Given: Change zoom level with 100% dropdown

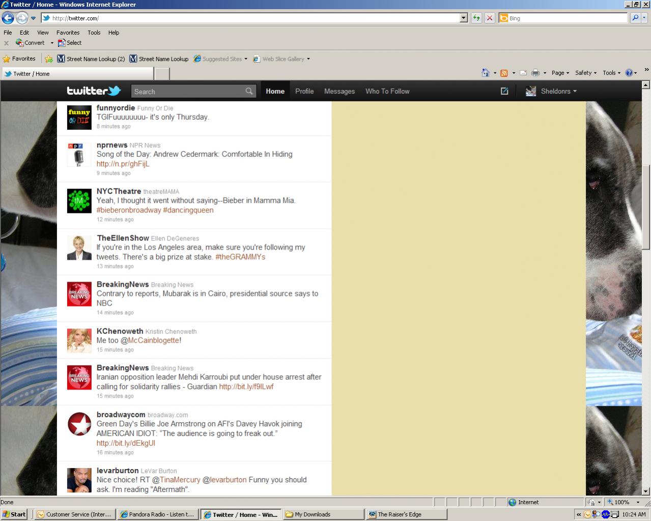Looking at the screenshot, I should [638, 502].
